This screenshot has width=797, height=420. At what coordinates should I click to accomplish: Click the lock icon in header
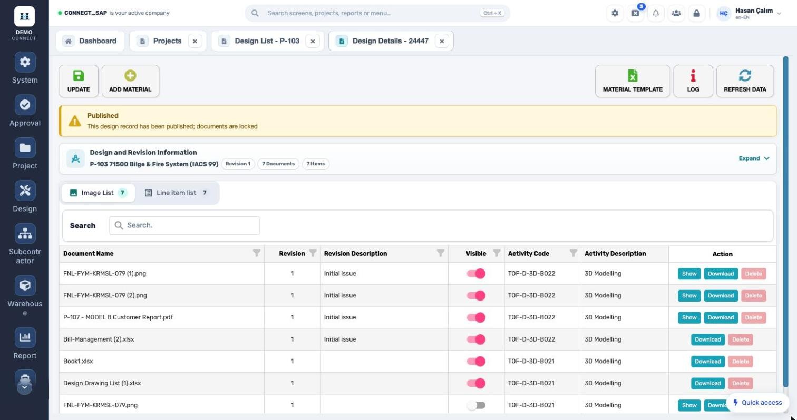(x=696, y=13)
